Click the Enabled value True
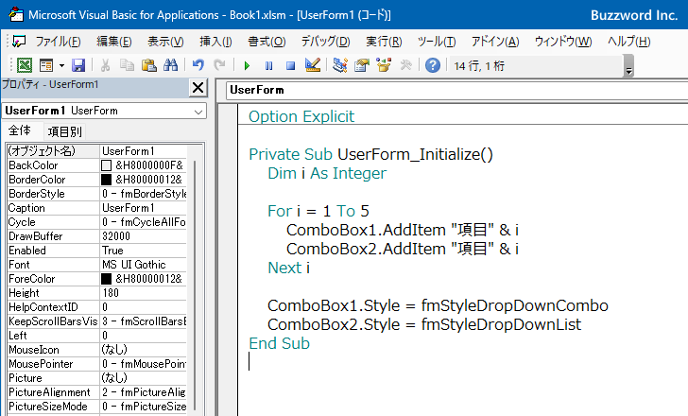Viewport: 688px width, 416px height. (112, 251)
